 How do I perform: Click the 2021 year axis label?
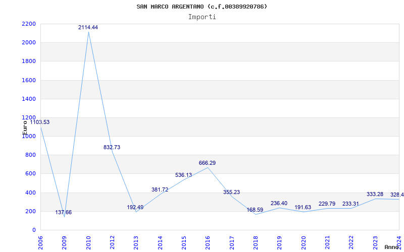[x=327, y=243]
